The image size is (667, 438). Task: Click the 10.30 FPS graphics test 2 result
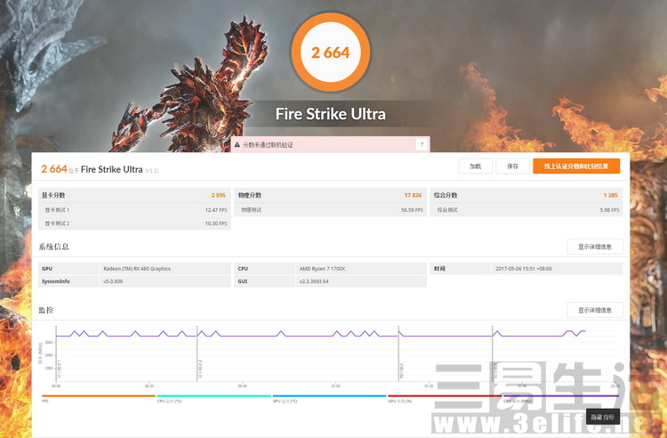coord(216,223)
